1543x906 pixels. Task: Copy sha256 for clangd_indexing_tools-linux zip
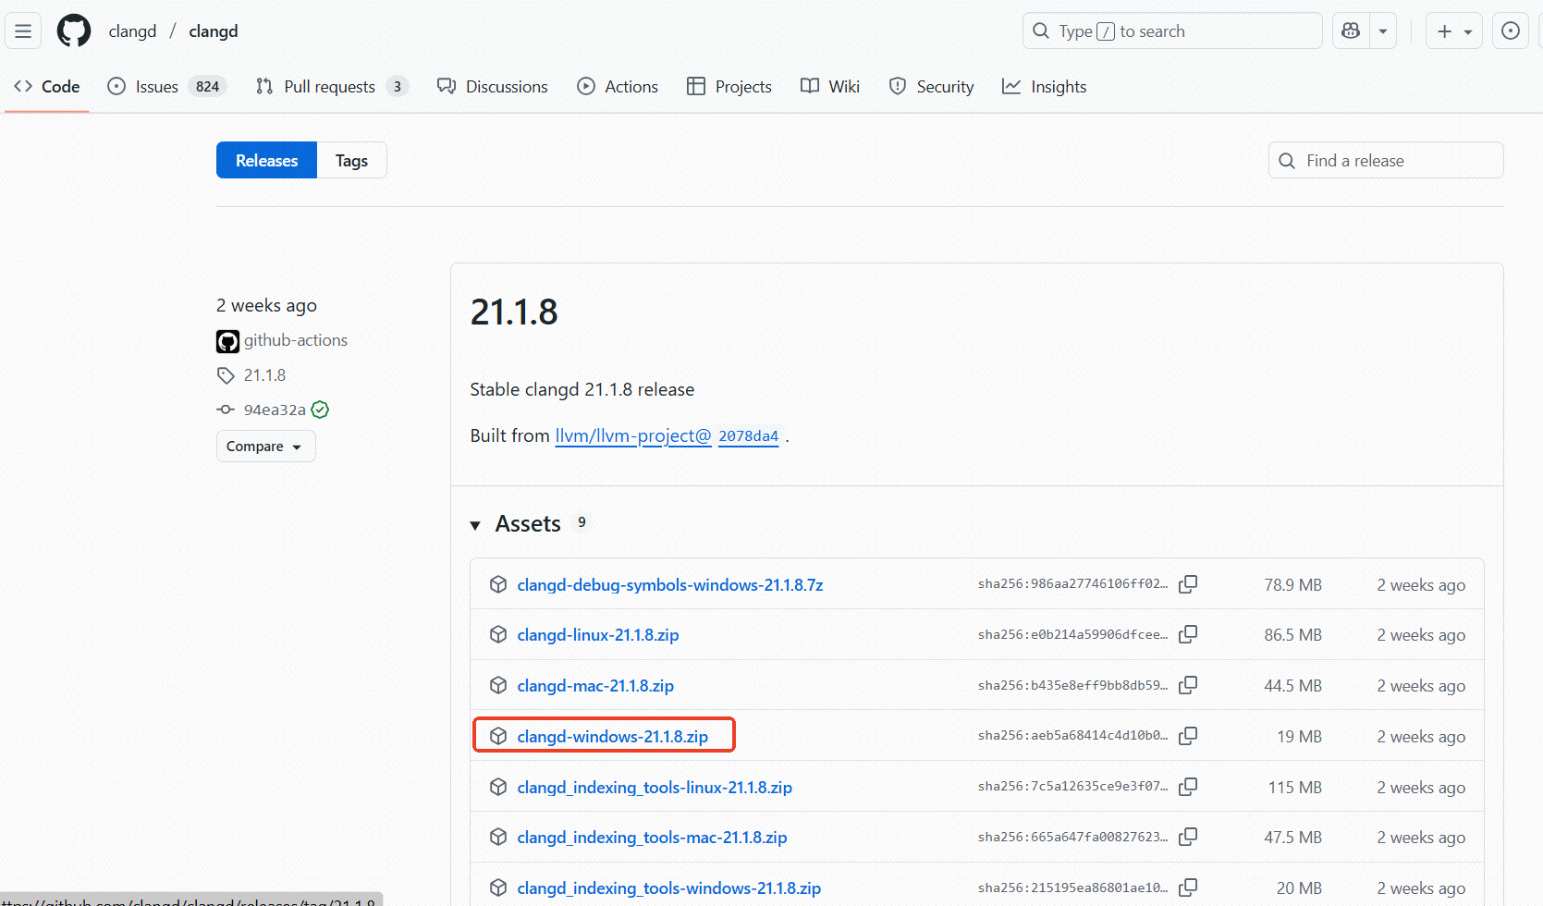click(x=1188, y=787)
